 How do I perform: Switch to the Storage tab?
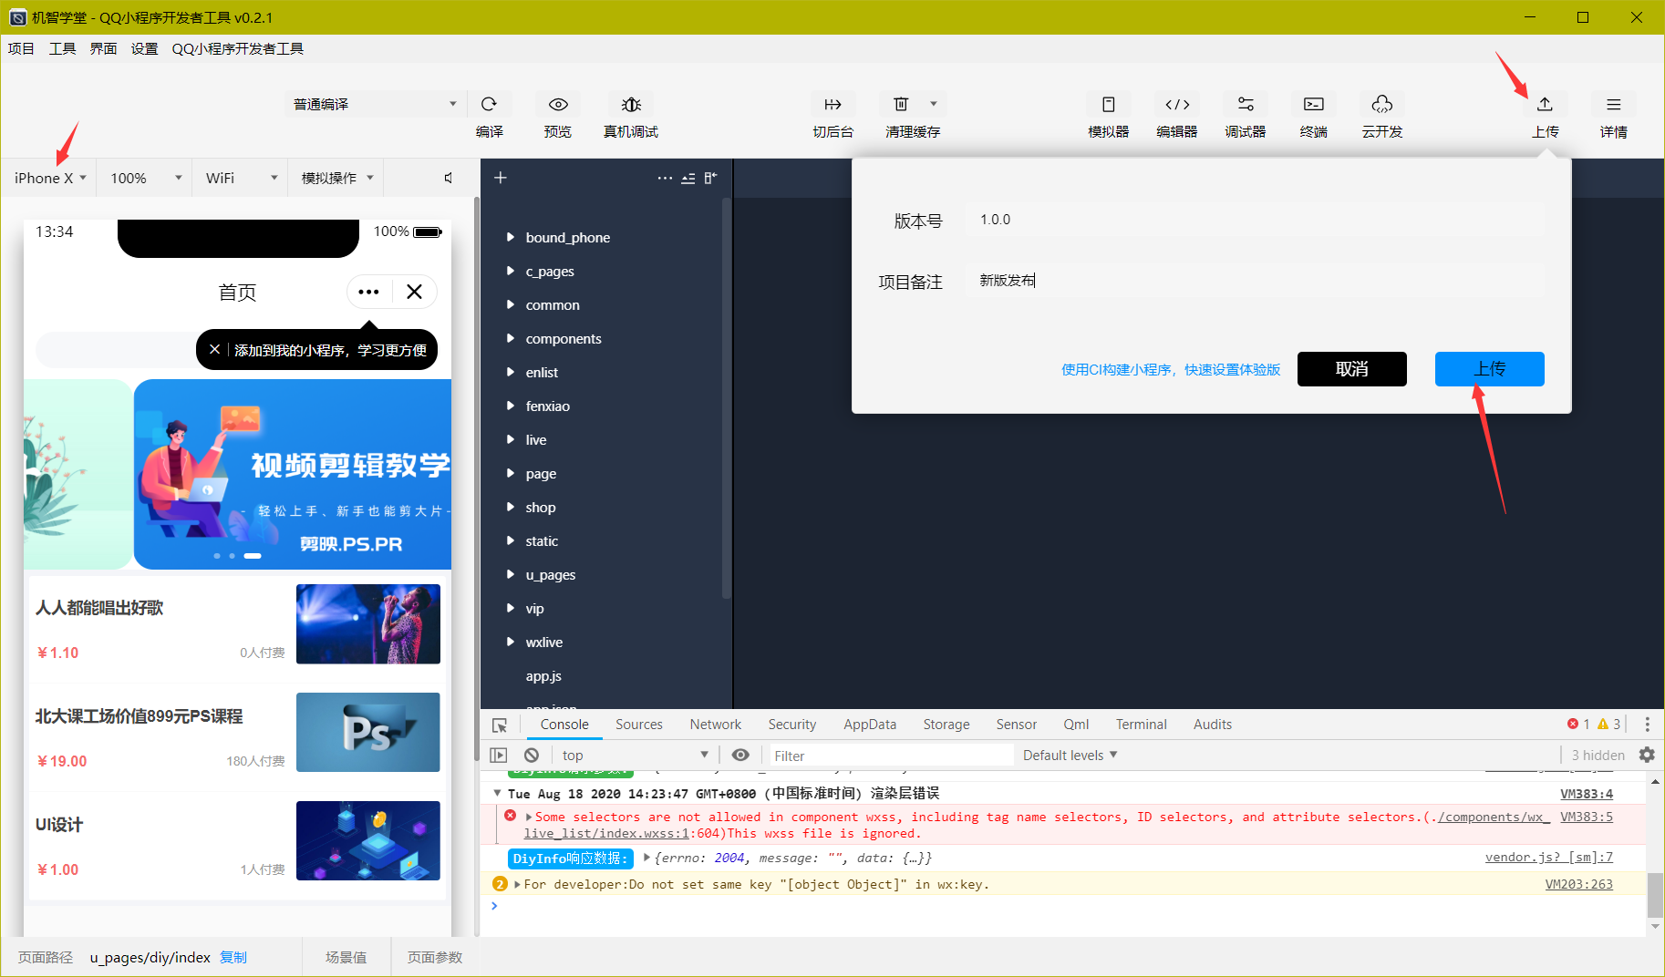[x=946, y=725]
